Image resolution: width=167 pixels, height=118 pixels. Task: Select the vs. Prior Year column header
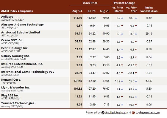tap(132, 9)
